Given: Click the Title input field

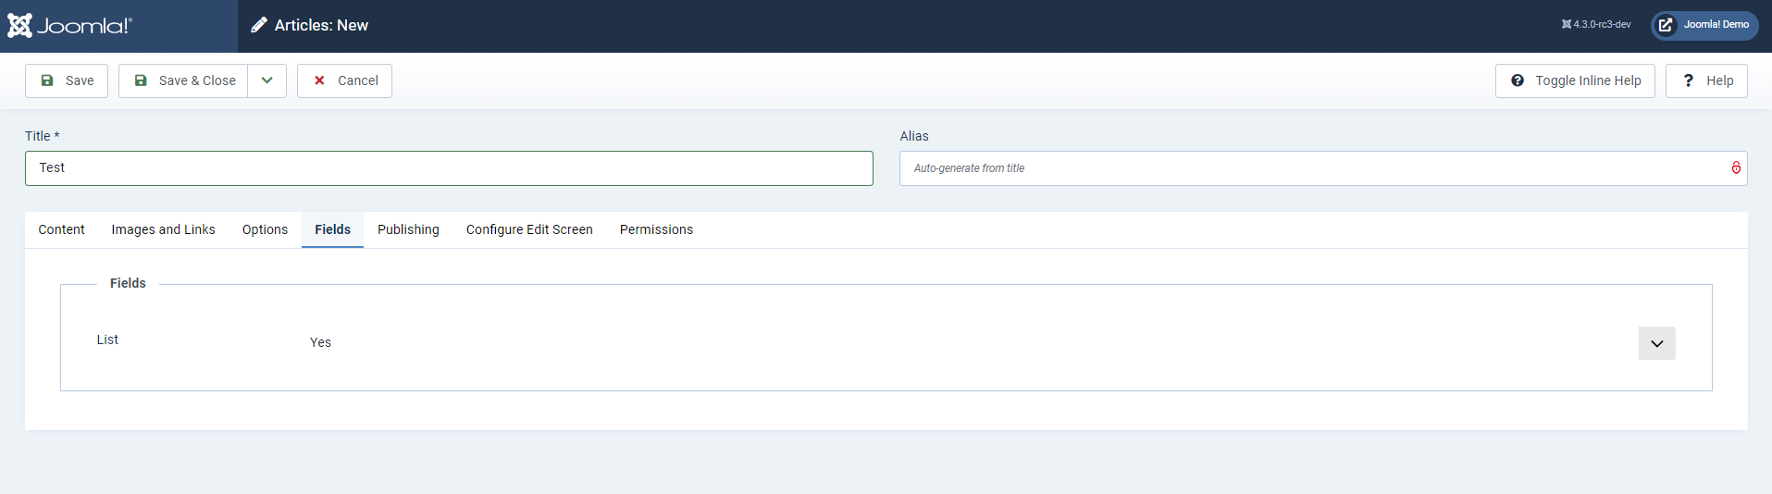Looking at the screenshot, I should coord(449,168).
